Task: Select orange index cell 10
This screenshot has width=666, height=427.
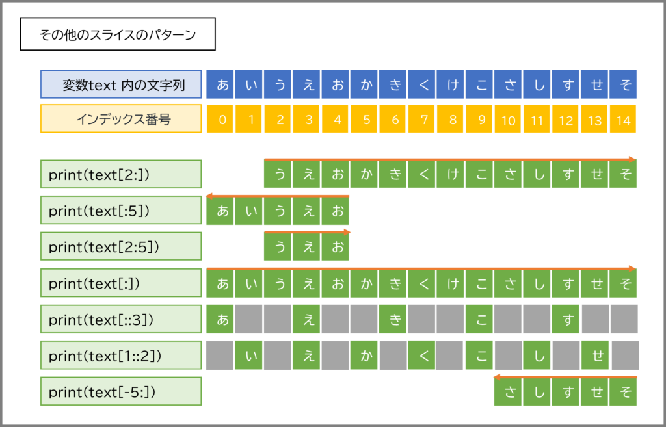Action: [x=507, y=119]
